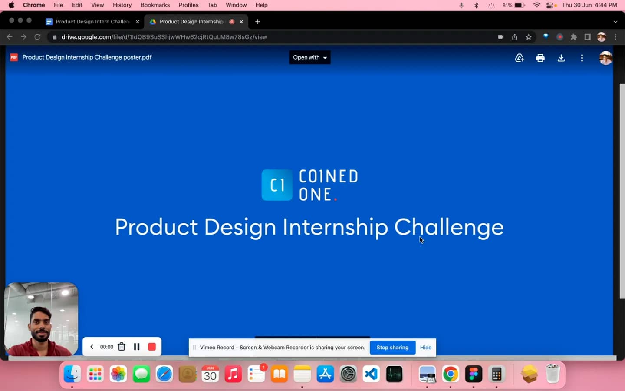This screenshot has width=625, height=391.
Task: Open Visual Studio Code from the Dock
Action: pos(371,374)
